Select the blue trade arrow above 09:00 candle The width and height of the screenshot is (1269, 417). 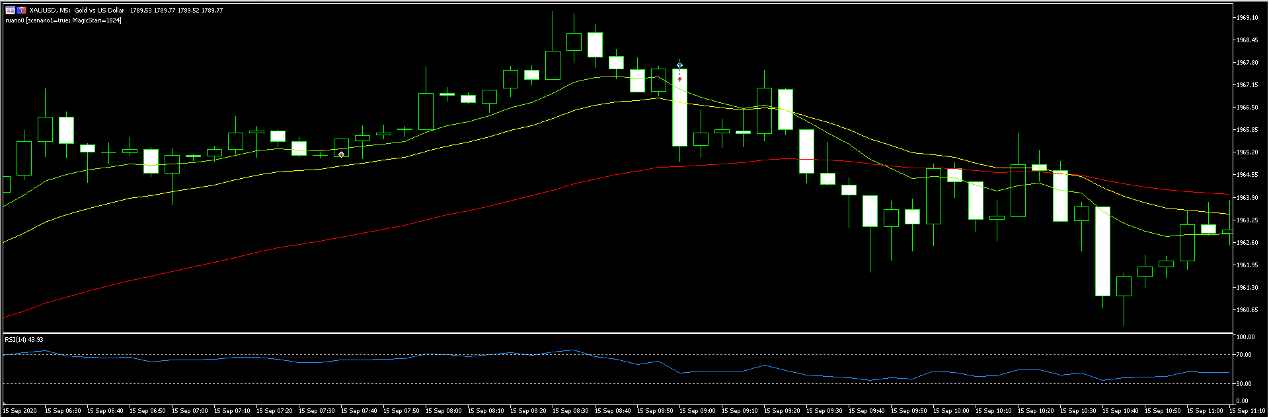[x=679, y=65]
